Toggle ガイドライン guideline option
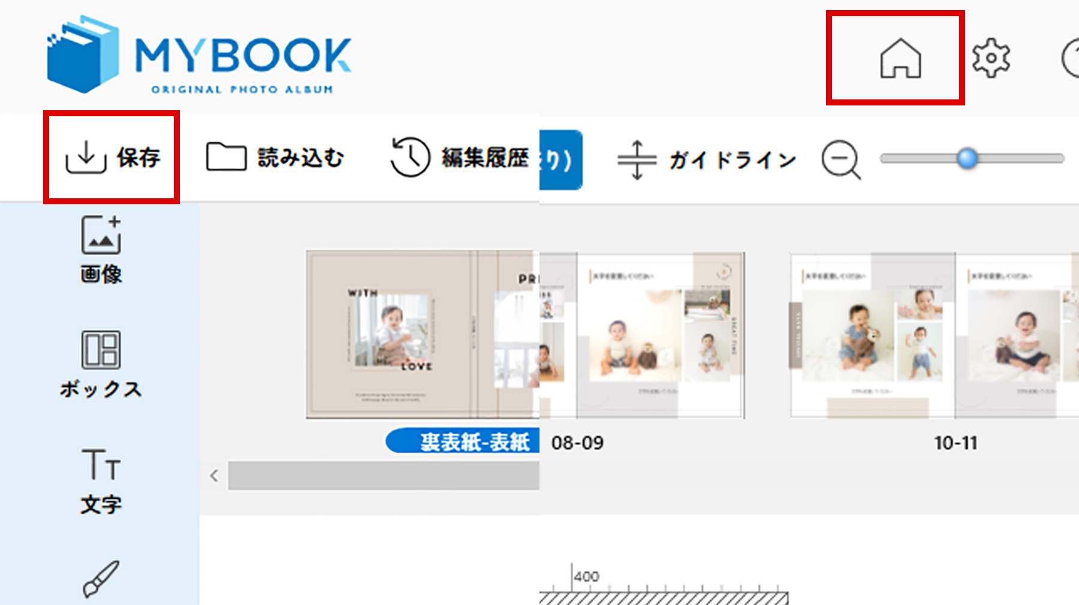Screen dimensions: 1079x605 pos(707,160)
